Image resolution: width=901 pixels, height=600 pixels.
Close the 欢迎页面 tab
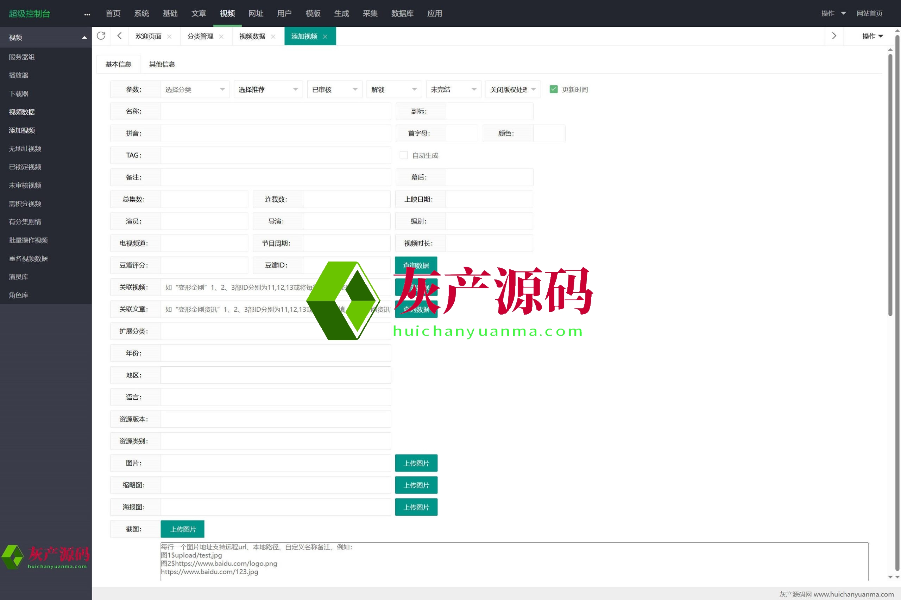point(169,37)
